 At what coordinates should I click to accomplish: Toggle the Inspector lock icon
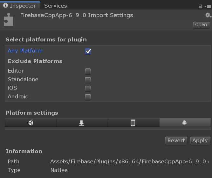click(x=200, y=6)
